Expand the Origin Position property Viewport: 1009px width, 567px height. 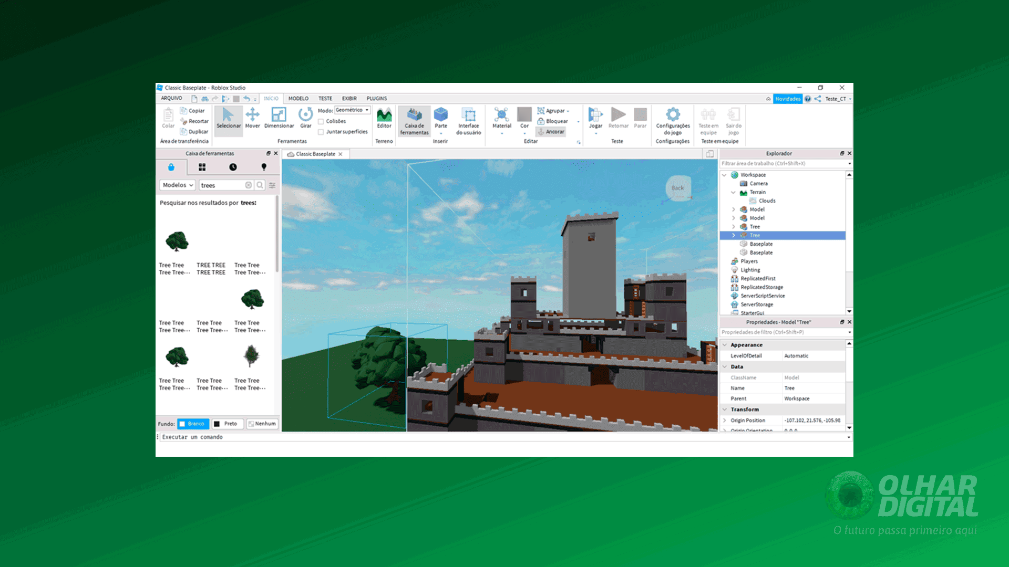(x=725, y=421)
